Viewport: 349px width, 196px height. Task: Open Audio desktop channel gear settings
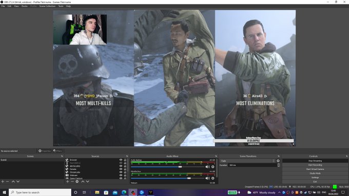[x=213, y=167]
